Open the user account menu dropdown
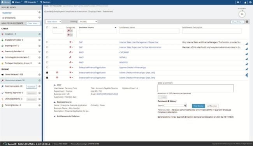This screenshot has height=146, width=253. click(x=239, y=2)
